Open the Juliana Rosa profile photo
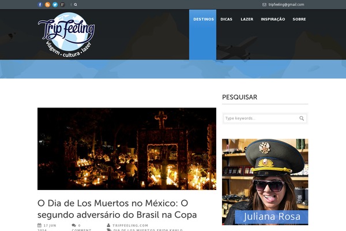Viewport: 346px width, 231px height. pos(265,182)
